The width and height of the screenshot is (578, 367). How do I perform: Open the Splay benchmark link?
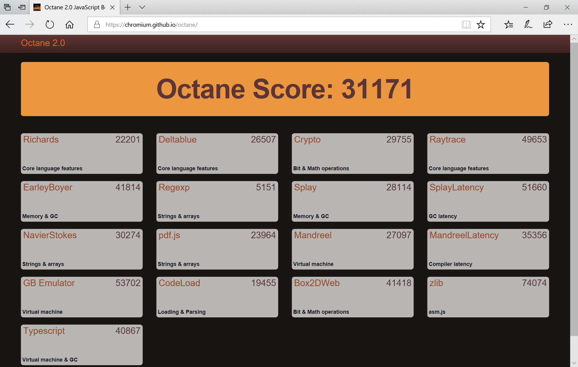[x=305, y=187]
